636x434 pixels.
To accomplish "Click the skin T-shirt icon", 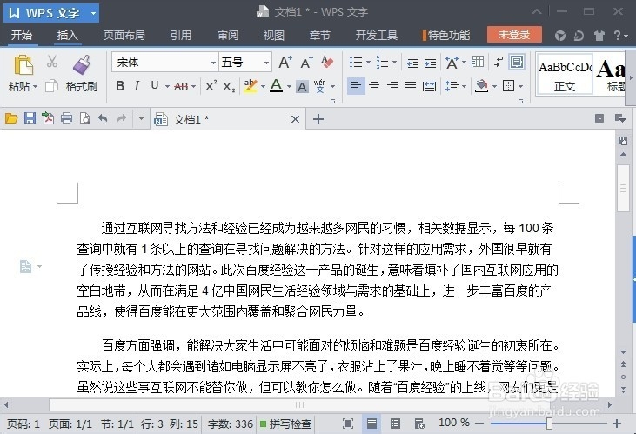I will [x=599, y=36].
